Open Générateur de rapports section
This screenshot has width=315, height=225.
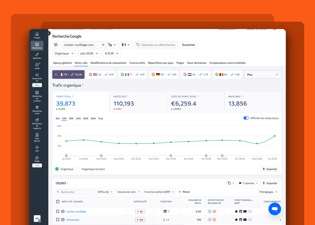[x=37, y=123]
